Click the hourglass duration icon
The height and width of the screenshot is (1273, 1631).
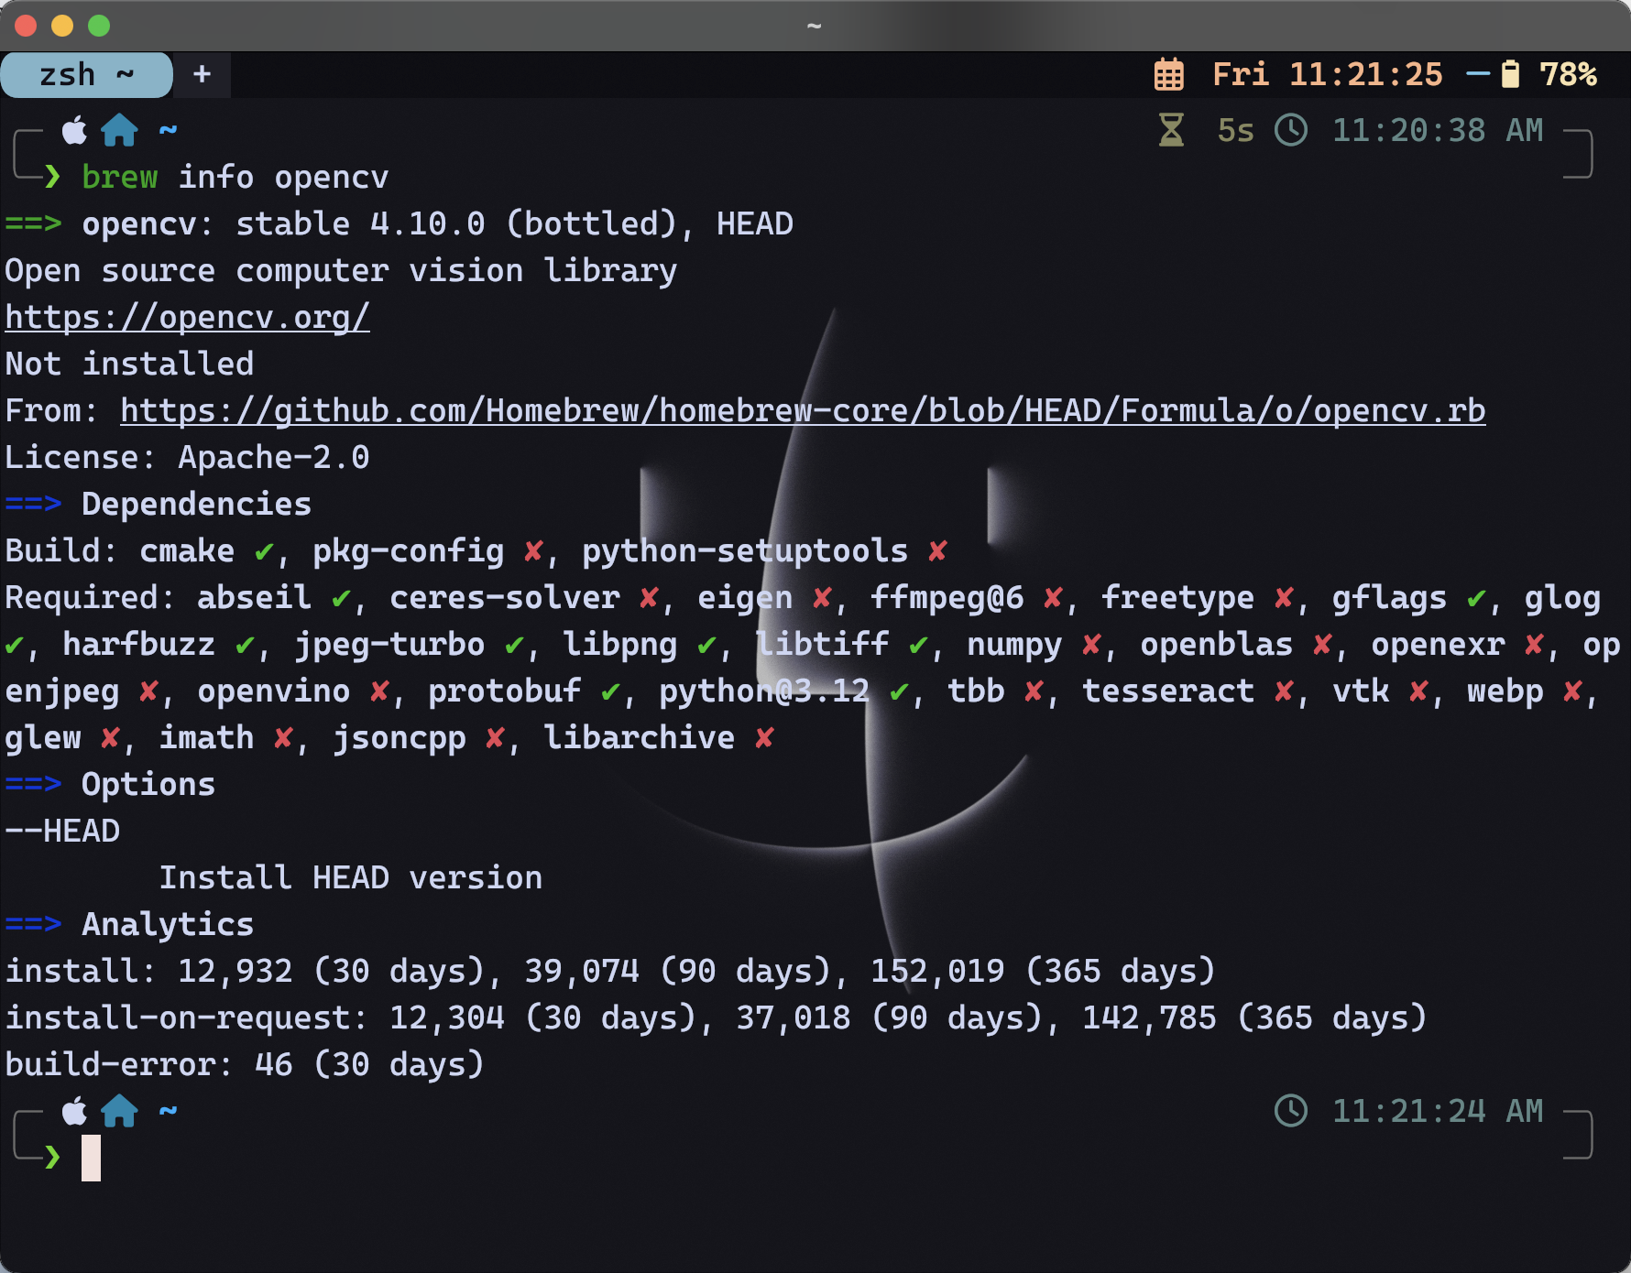pyautogui.click(x=1171, y=130)
